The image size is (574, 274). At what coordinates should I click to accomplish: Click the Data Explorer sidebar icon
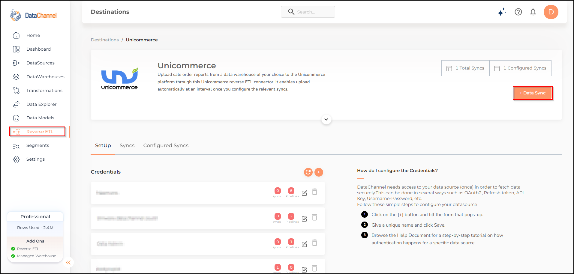click(x=16, y=104)
